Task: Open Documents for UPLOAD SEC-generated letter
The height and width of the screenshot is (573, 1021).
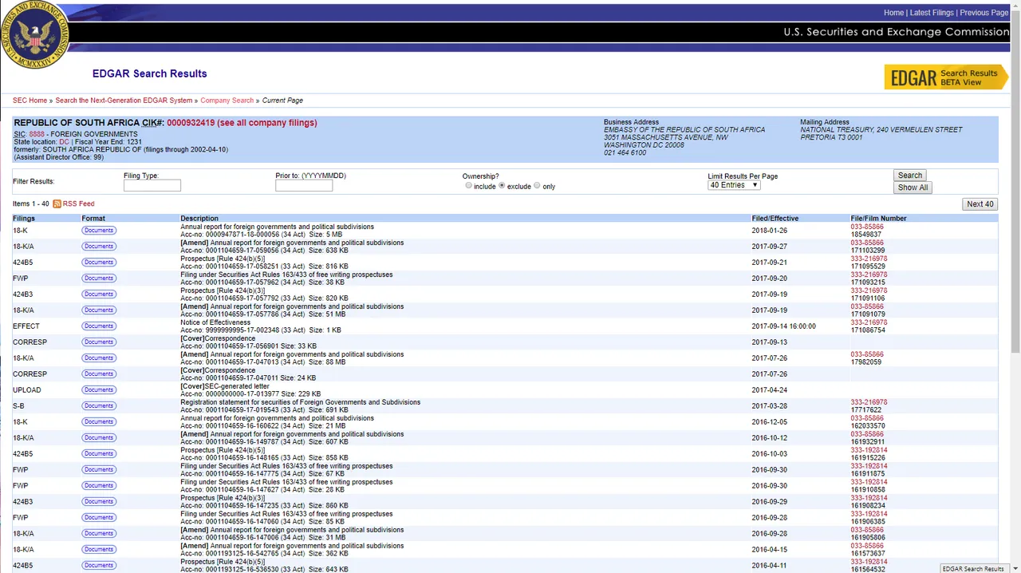Action: 98,390
